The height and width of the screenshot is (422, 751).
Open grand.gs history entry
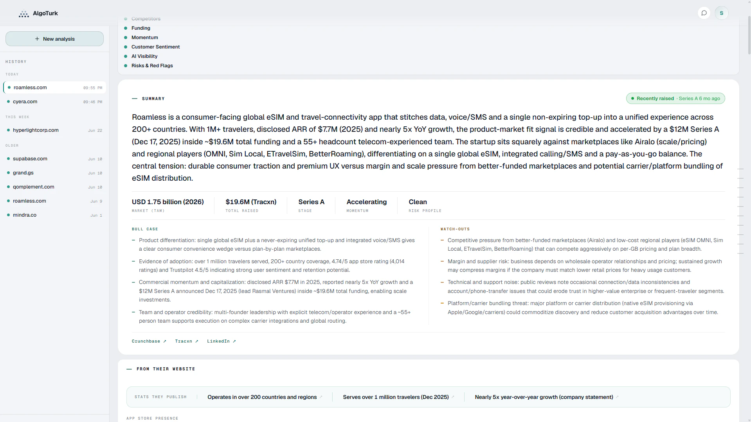54,173
